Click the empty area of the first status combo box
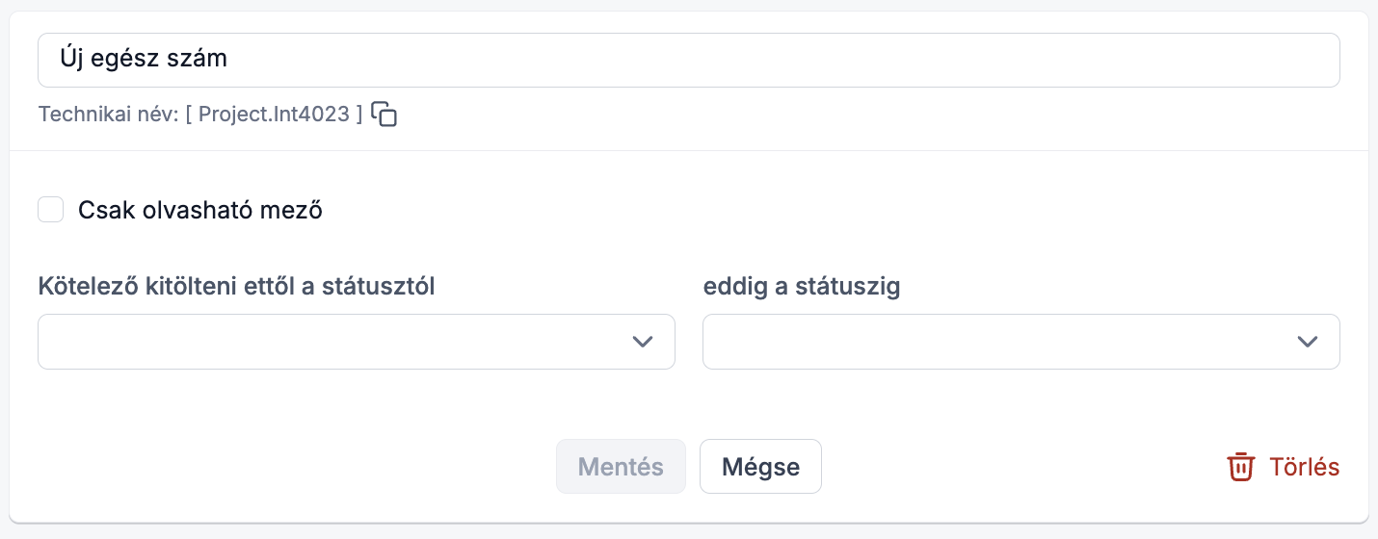Viewport: 1378px width, 539px height. click(332, 342)
